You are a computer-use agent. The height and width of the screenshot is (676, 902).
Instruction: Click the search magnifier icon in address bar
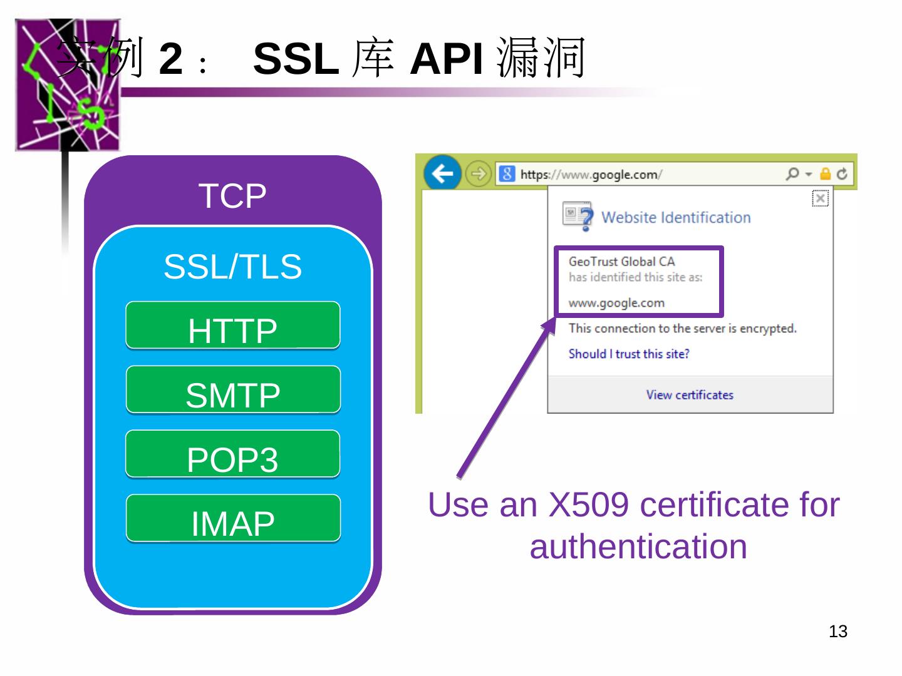pos(792,173)
